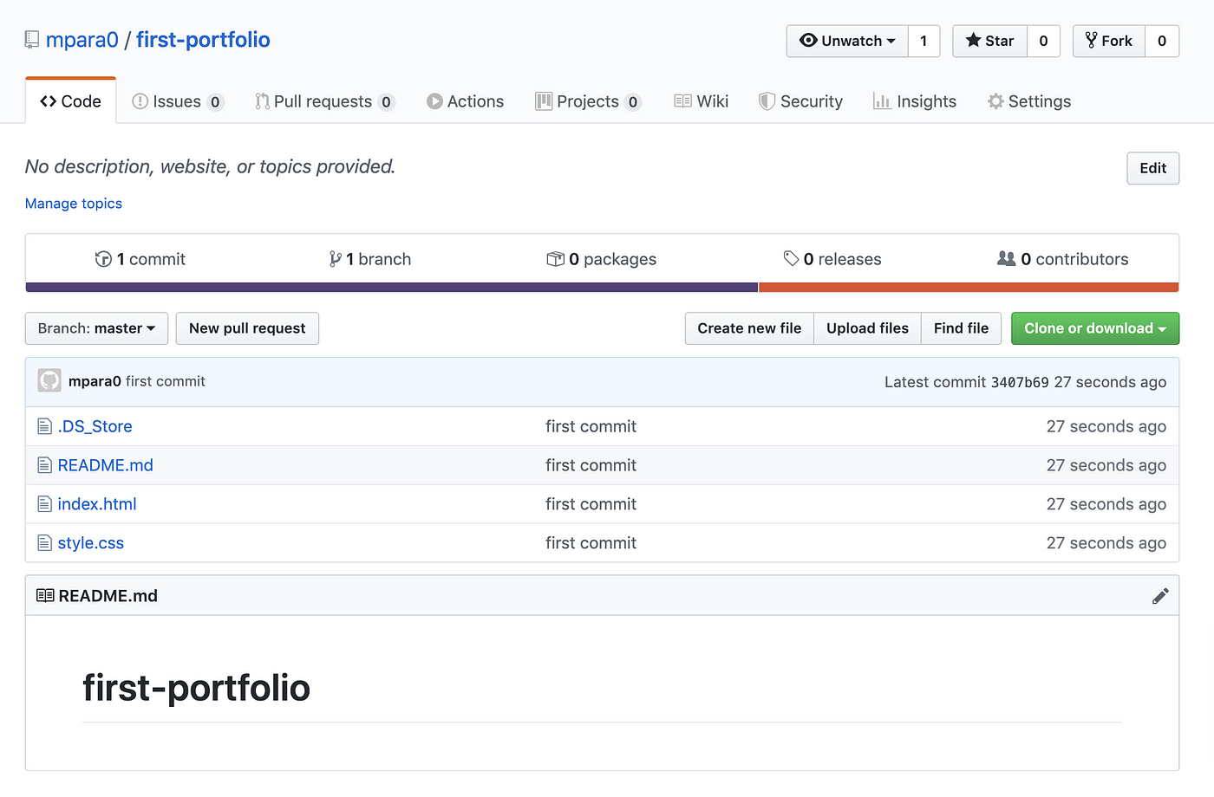
Task: Click the clock icon next to 1 commit
Action: (103, 258)
